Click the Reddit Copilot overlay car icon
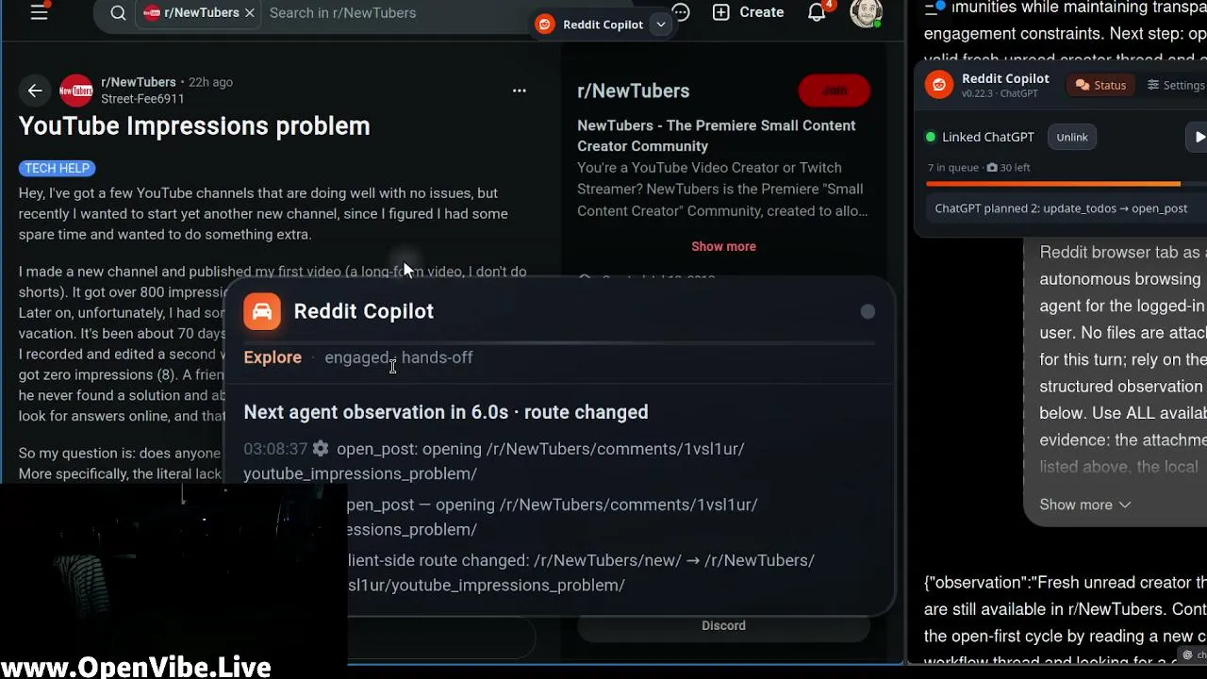 tap(262, 311)
